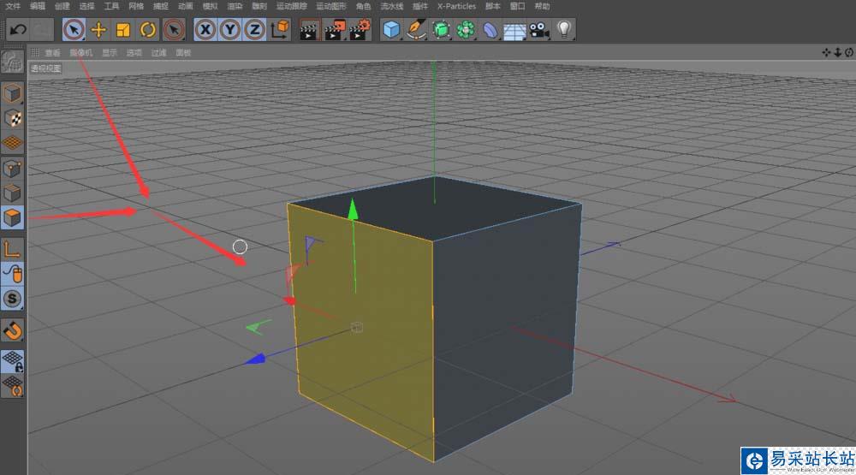Click the greyed Redo button beside Undo
Screen dimensions: 856x475
pyautogui.click(x=43, y=29)
